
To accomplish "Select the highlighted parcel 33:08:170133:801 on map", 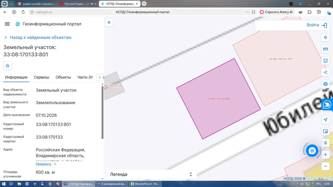I will pos(218,99).
